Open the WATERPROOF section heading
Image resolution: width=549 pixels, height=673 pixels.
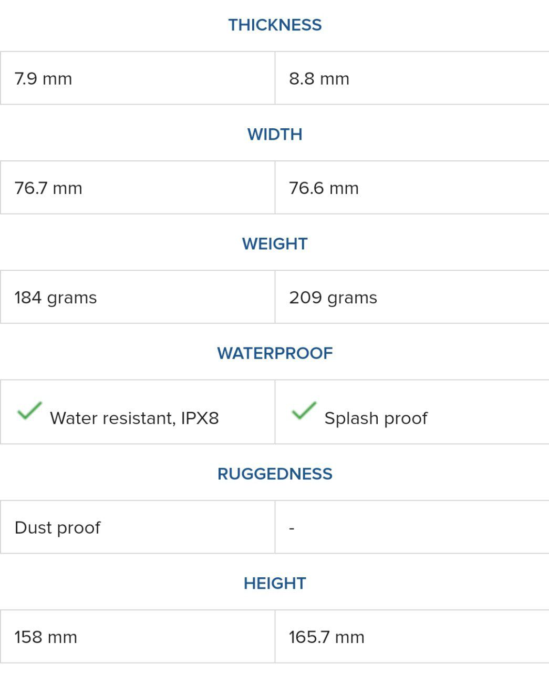tap(275, 353)
